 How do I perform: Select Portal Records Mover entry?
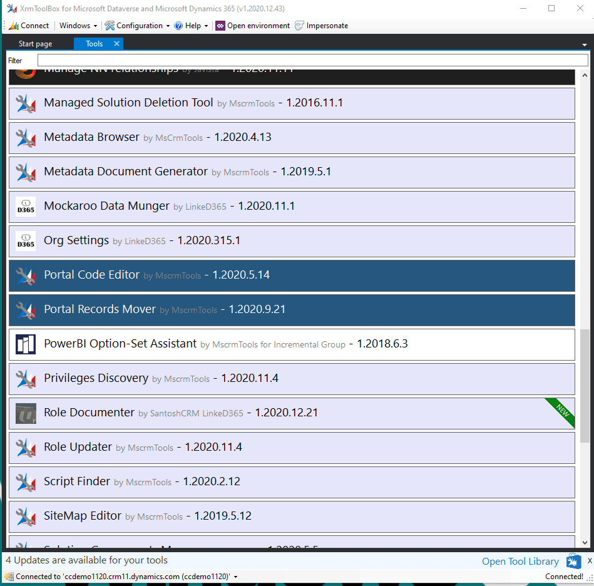point(292,311)
